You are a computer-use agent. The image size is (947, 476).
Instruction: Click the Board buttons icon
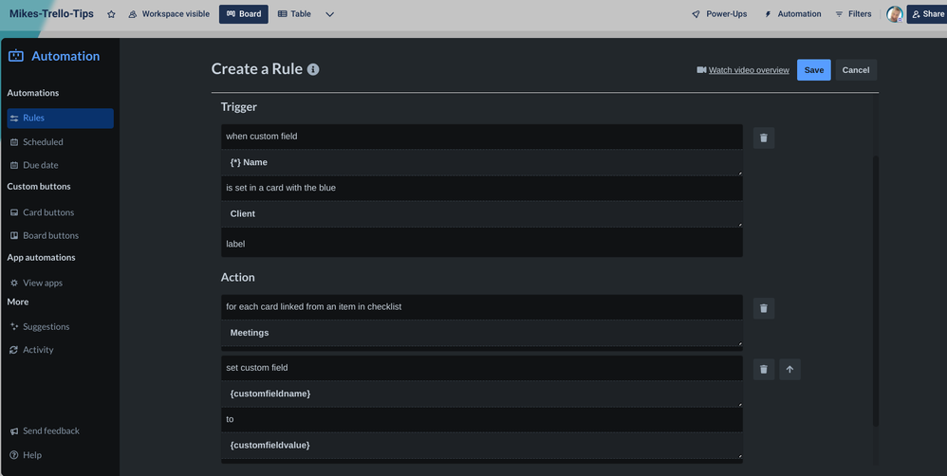[x=14, y=235]
